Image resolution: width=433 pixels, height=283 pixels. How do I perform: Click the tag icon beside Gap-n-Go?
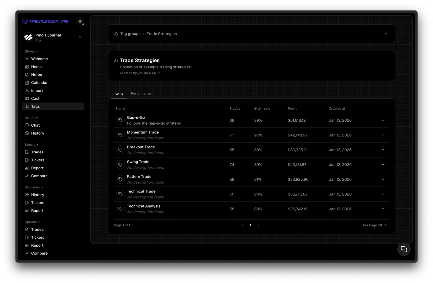click(120, 120)
